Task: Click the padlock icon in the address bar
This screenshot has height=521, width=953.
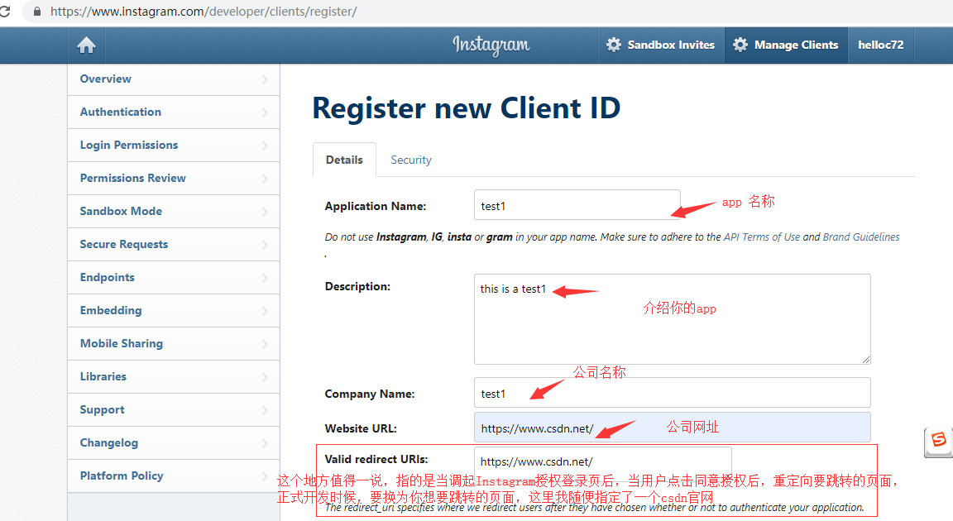Action: [38, 11]
